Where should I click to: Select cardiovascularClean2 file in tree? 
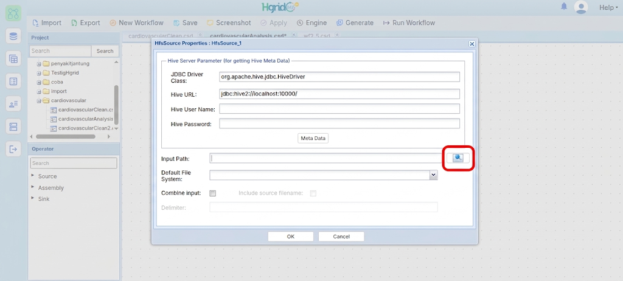click(82, 128)
